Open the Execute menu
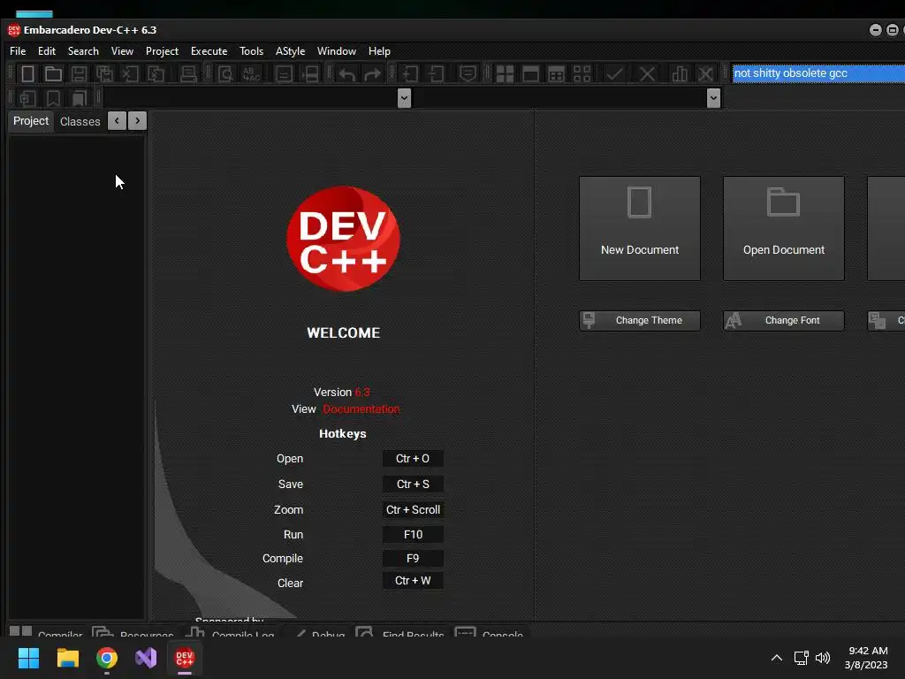Image resolution: width=905 pixels, height=679 pixels. [x=209, y=50]
